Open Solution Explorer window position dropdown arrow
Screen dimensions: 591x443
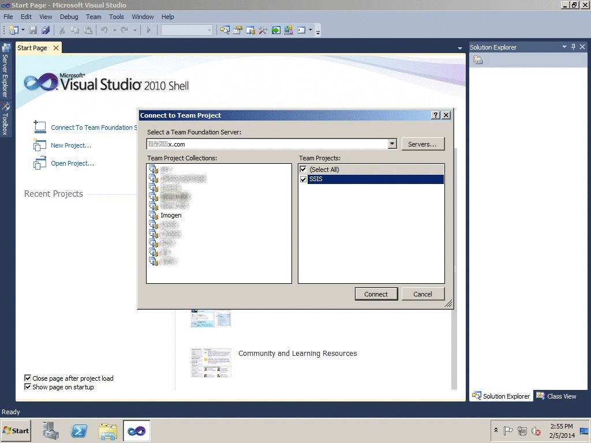tap(564, 47)
